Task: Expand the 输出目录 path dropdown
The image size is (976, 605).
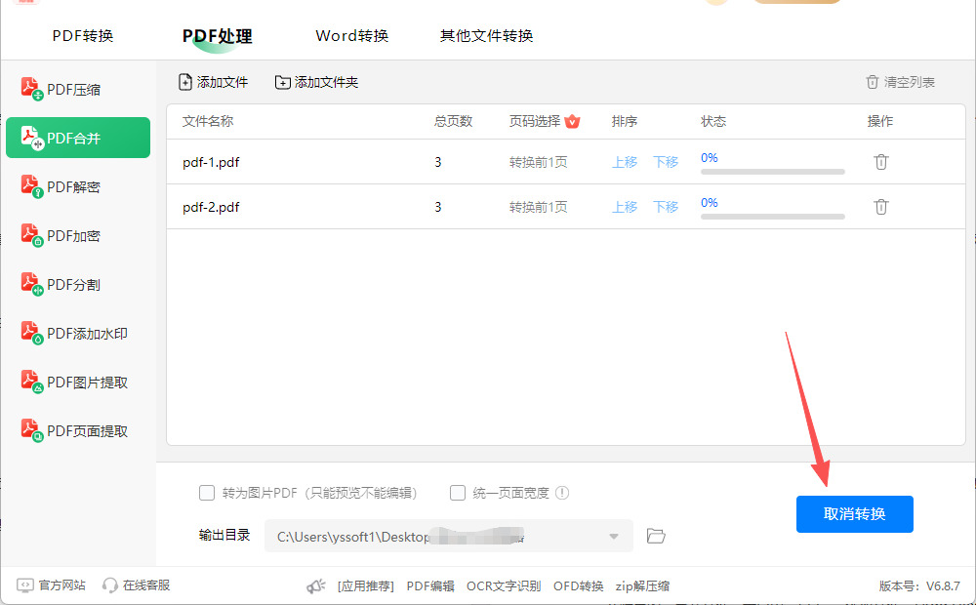Action: tap(614, 537)
